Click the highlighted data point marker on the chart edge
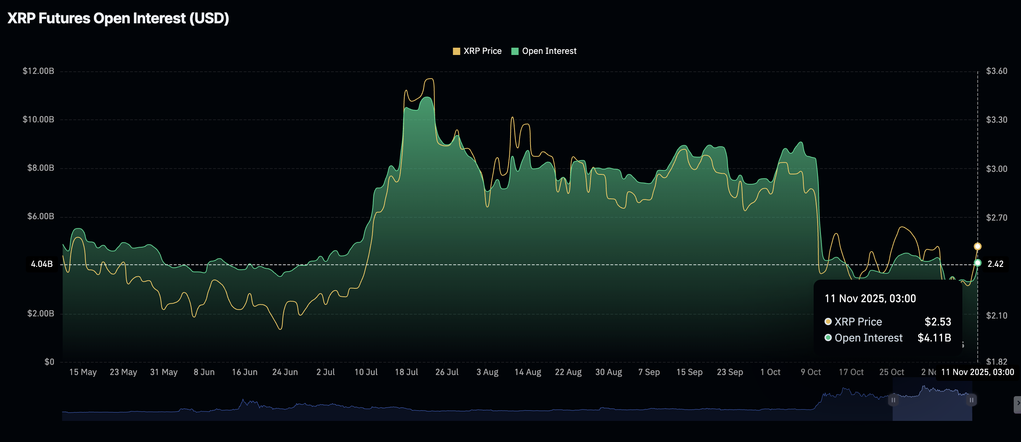Screen dimensions: 1021x442 point(977,247)
